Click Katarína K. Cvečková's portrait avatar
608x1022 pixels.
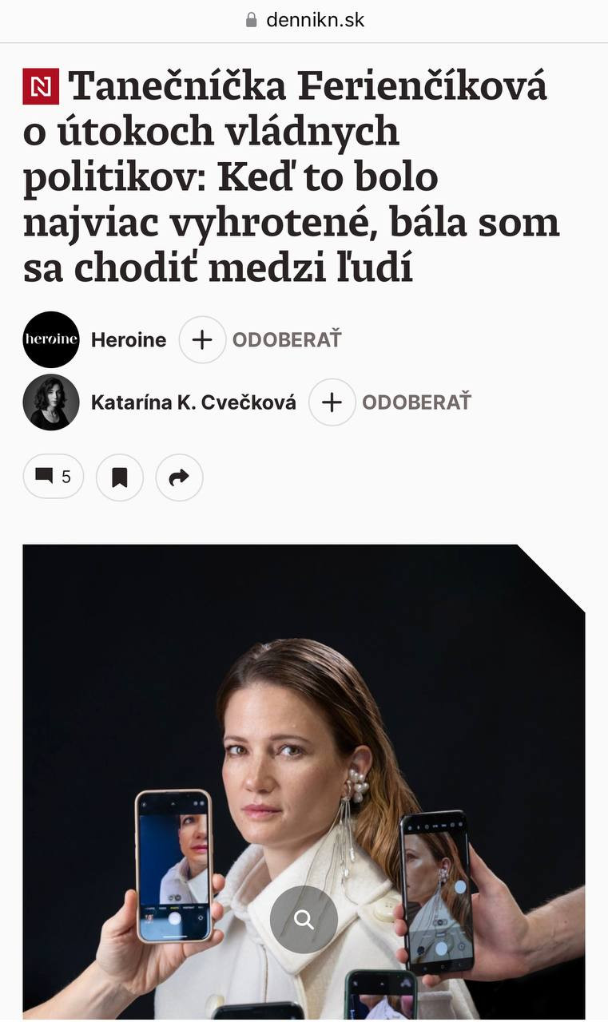51,402
